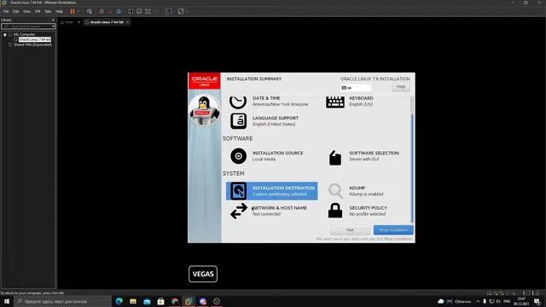The image size is (546, 307).
Task: Select Oracle Linux 7 64-bit in Library
Action: coord(35,40)
